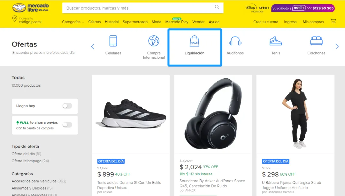This screenshot has height=196, width=345.
Task: Expand the Categorías dropdown in the header
Action: (73, 22)
